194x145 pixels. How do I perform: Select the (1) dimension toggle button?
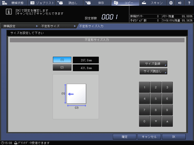(62, 60)
